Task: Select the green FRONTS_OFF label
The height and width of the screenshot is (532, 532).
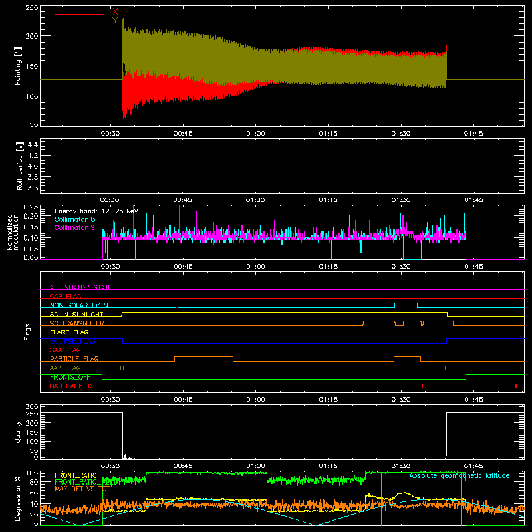Action: [70, 377]
